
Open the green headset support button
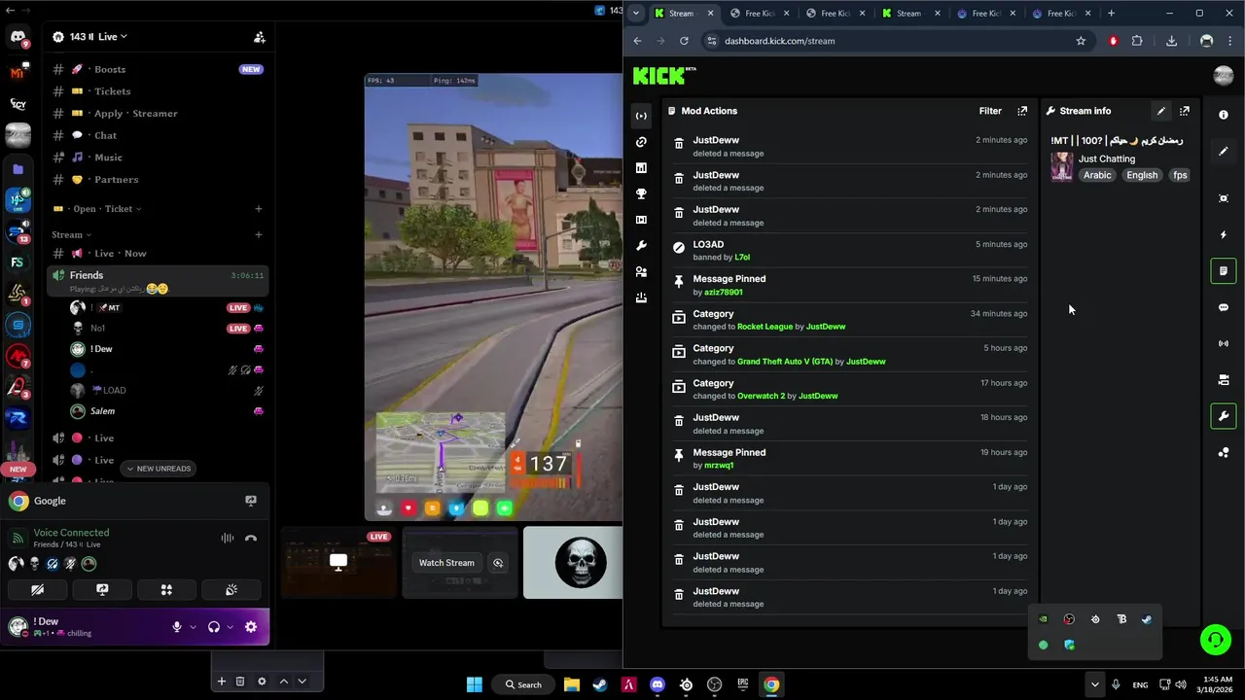pyautogui.click(x=1215, y=639)
